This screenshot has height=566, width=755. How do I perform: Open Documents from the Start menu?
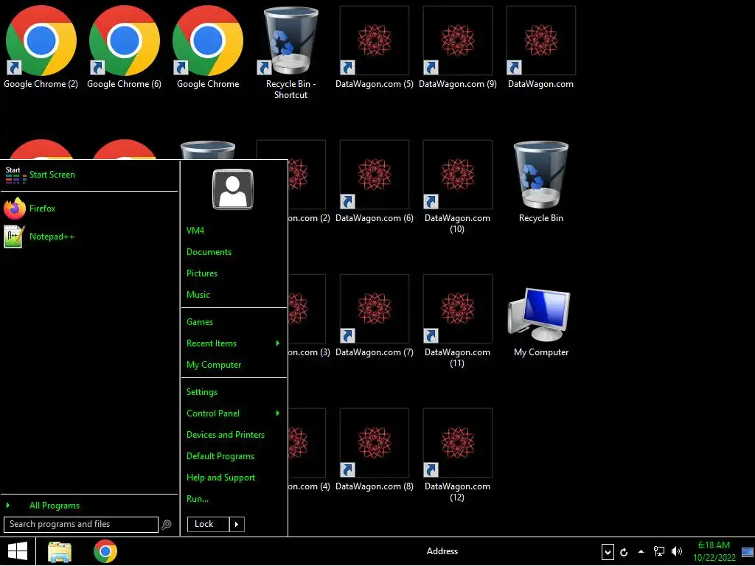coord(209,252)
